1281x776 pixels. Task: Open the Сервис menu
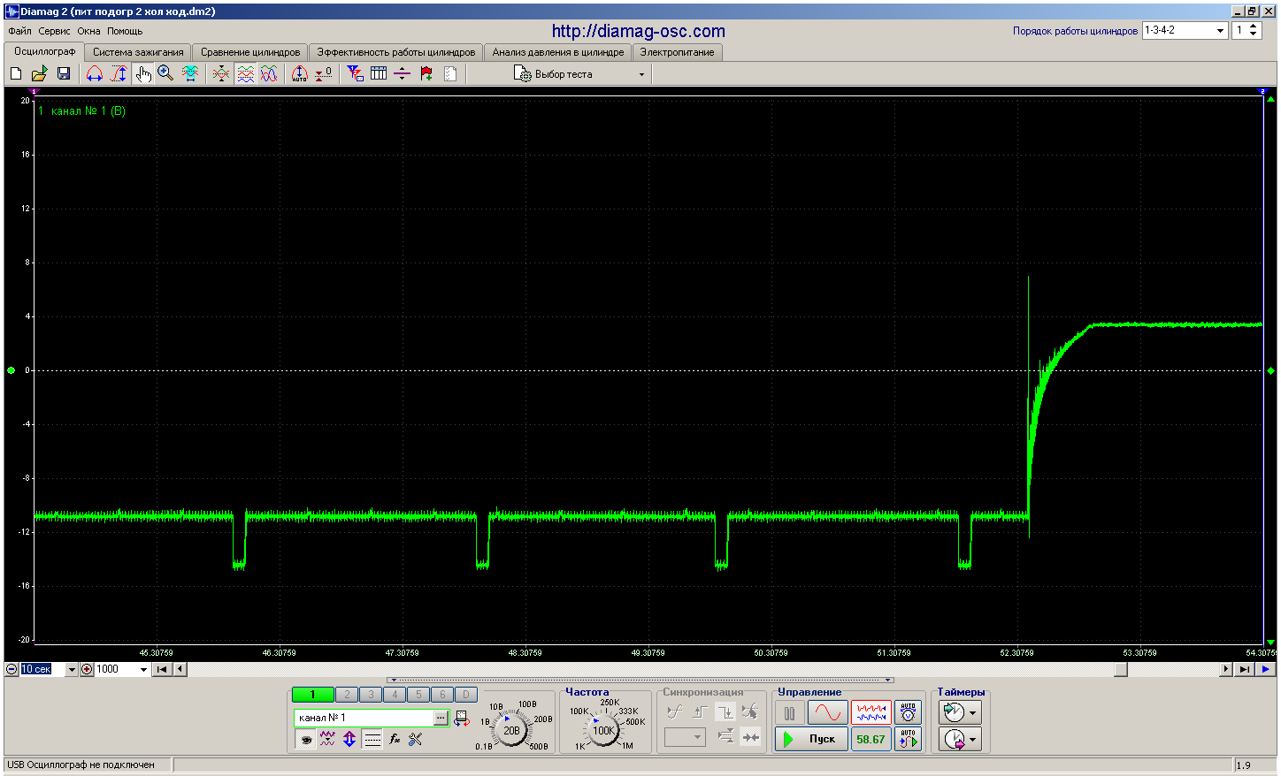(x=54, y=31)
